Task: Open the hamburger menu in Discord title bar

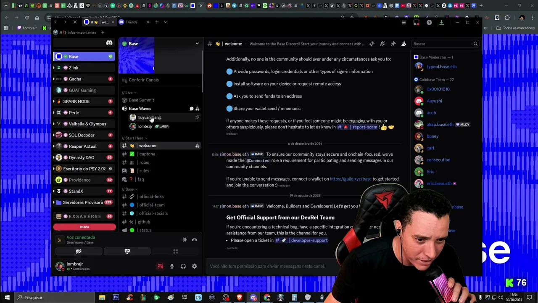Action: tap(404, 22)
